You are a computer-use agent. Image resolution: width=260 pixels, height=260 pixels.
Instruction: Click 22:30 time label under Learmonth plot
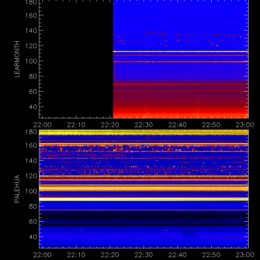pos(144,125)
